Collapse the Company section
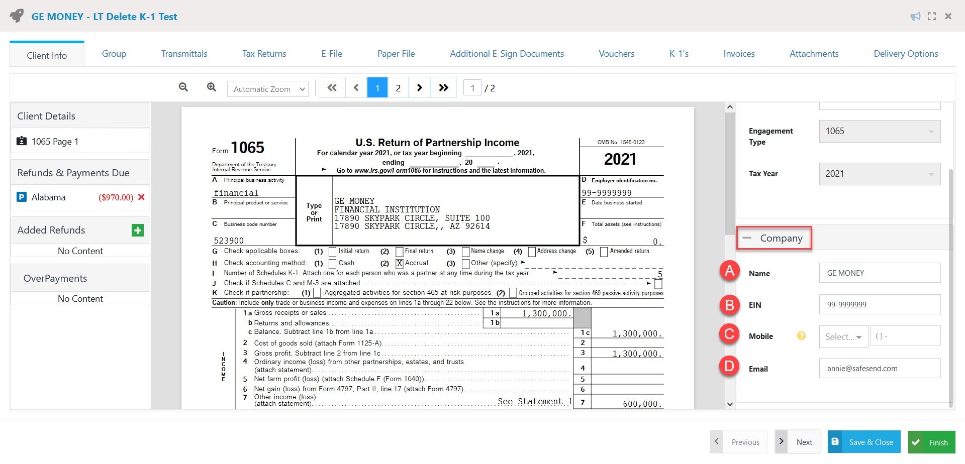This screenshot has width=965, height=464. 747,238
